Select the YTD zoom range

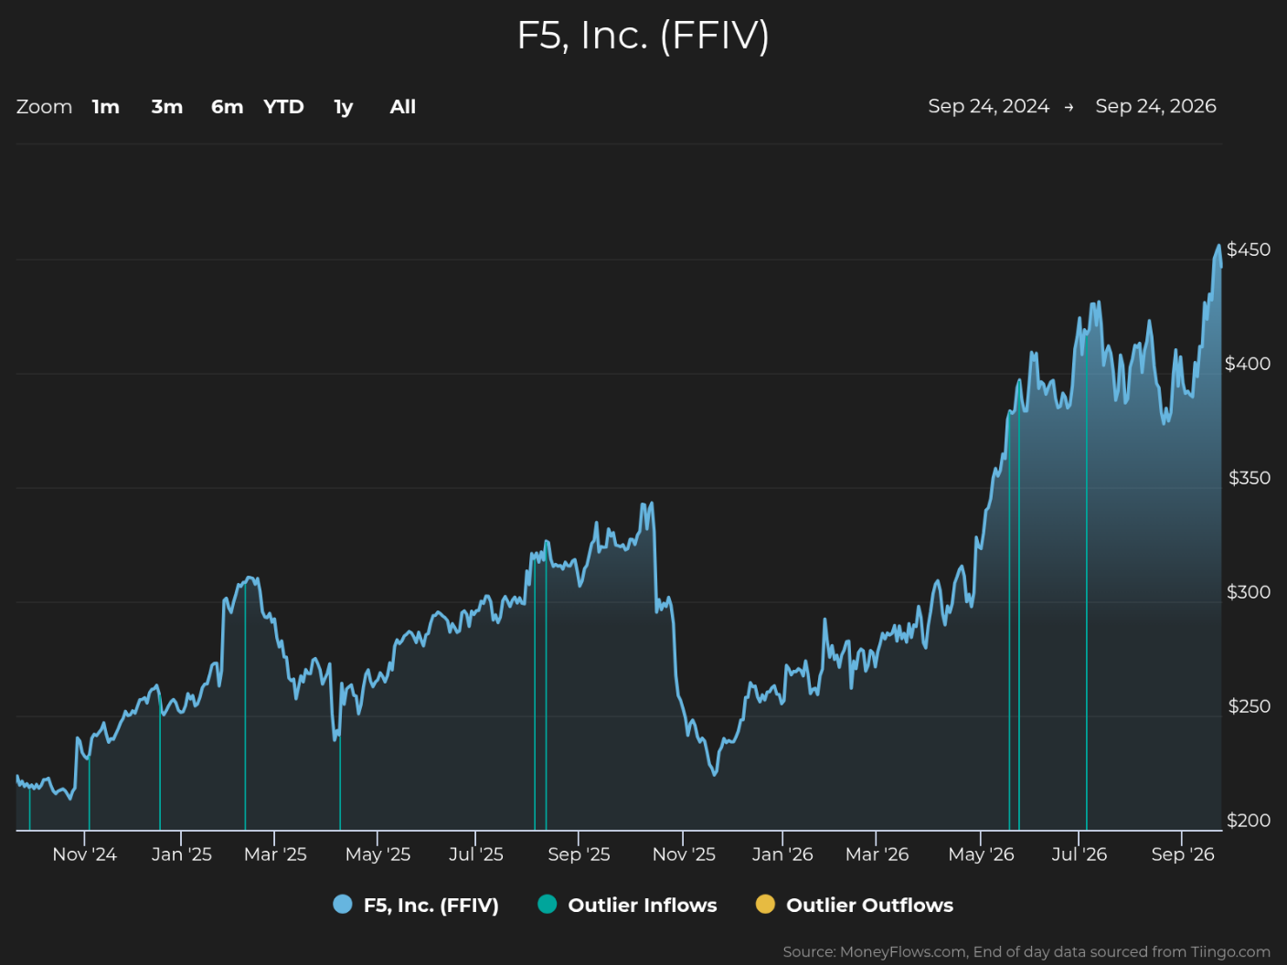point(283,107)
